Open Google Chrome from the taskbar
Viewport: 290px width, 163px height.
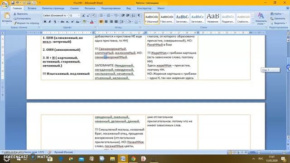tap(133, 159)
